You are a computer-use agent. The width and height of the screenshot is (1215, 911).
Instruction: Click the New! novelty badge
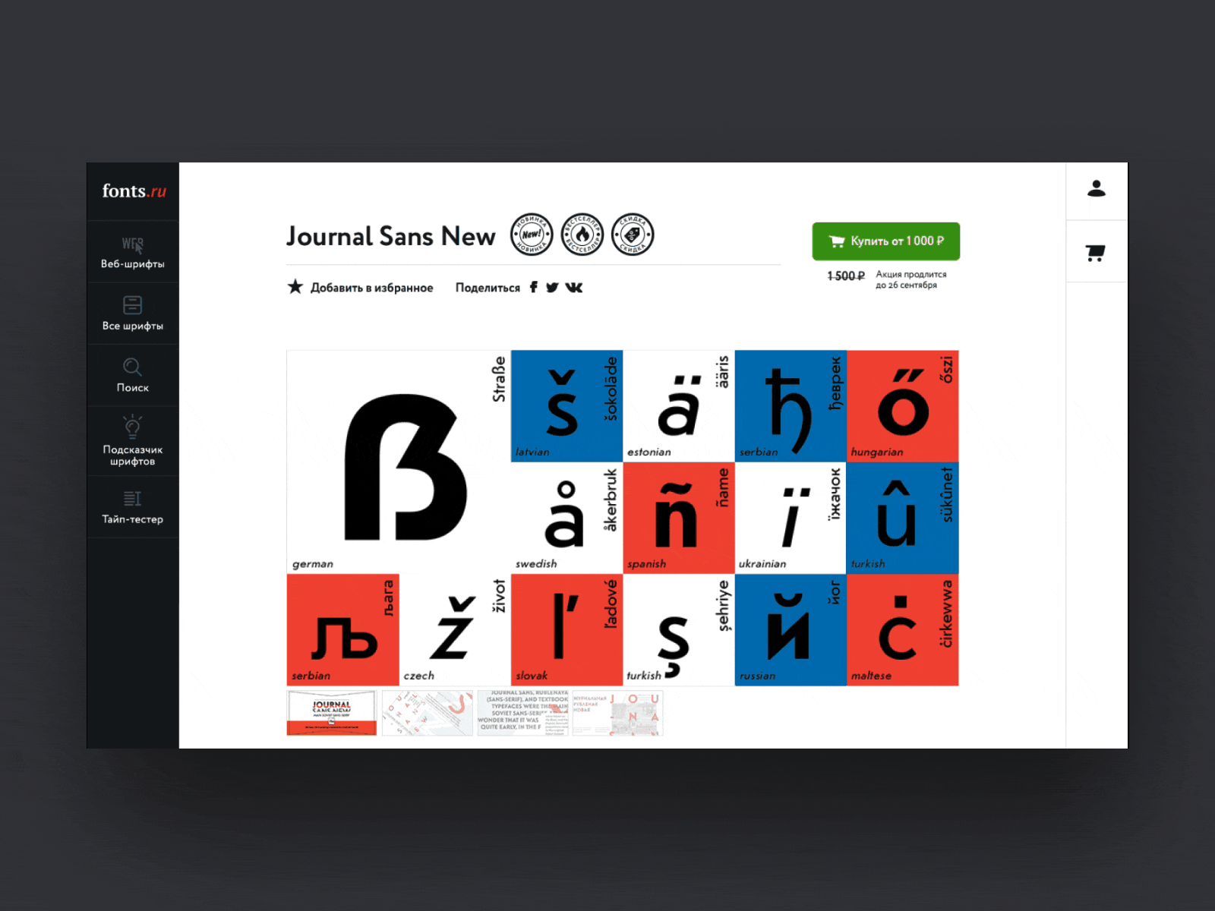(532, 235)
